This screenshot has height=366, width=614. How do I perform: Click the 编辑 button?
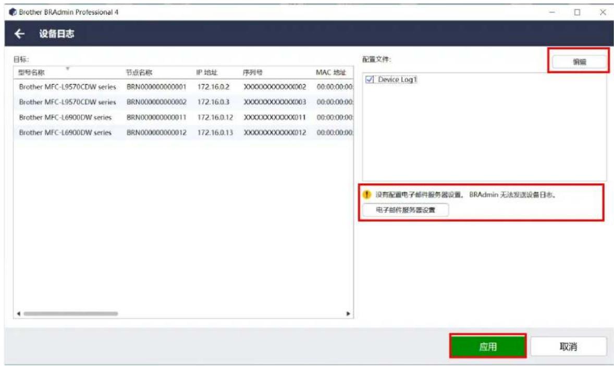(579, 61)
